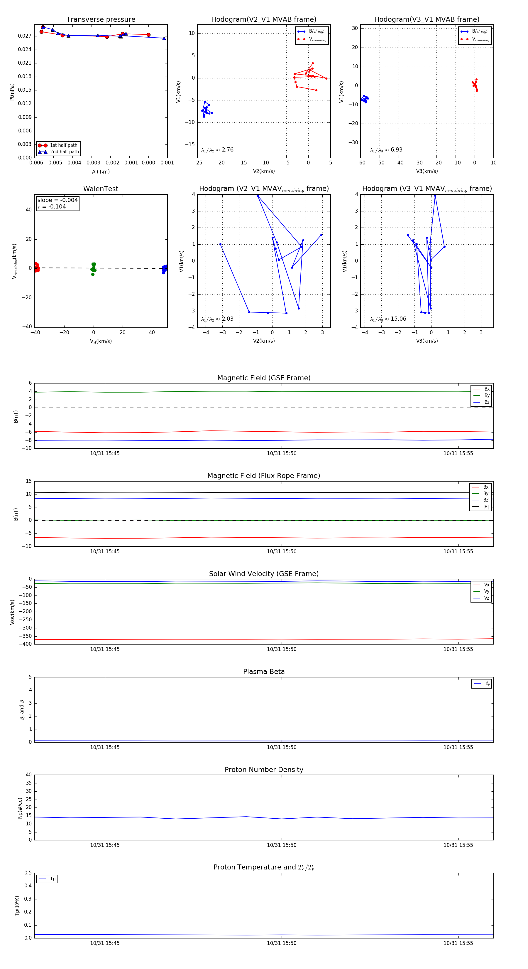Click the 'Hodogram(V3_V1 MVAB frame)' title

tap(427, 20)
